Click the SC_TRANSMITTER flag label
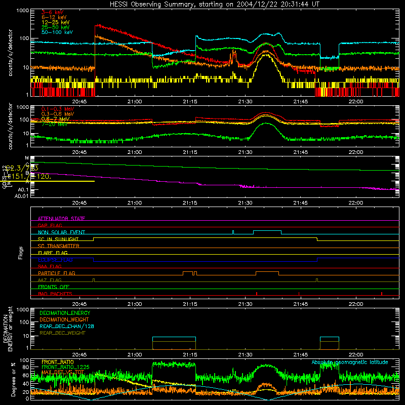This screenshot has width=405, height=405. pyautogui.click(x=59, y=246)
